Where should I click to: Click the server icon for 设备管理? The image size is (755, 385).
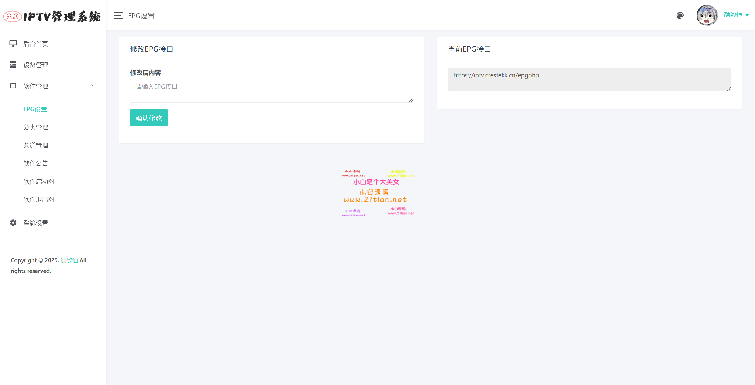pos(13,65)
